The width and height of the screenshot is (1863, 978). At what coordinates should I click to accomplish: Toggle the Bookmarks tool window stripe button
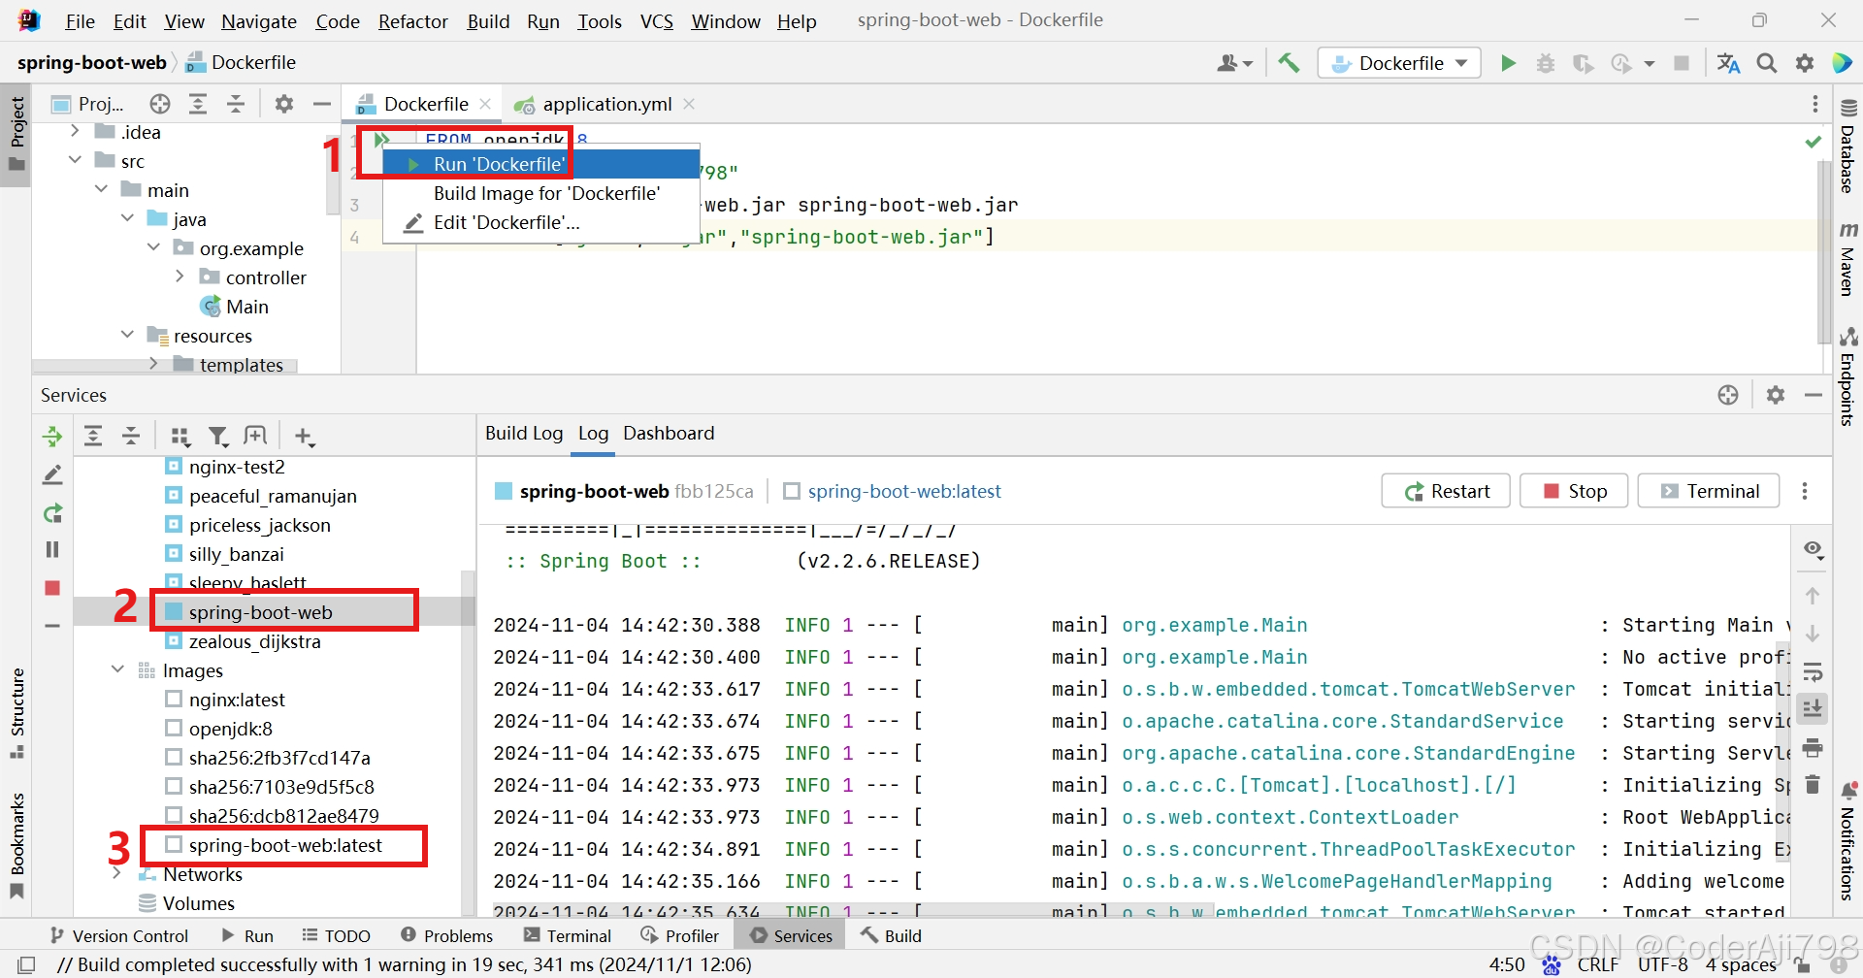click(16, 847)
